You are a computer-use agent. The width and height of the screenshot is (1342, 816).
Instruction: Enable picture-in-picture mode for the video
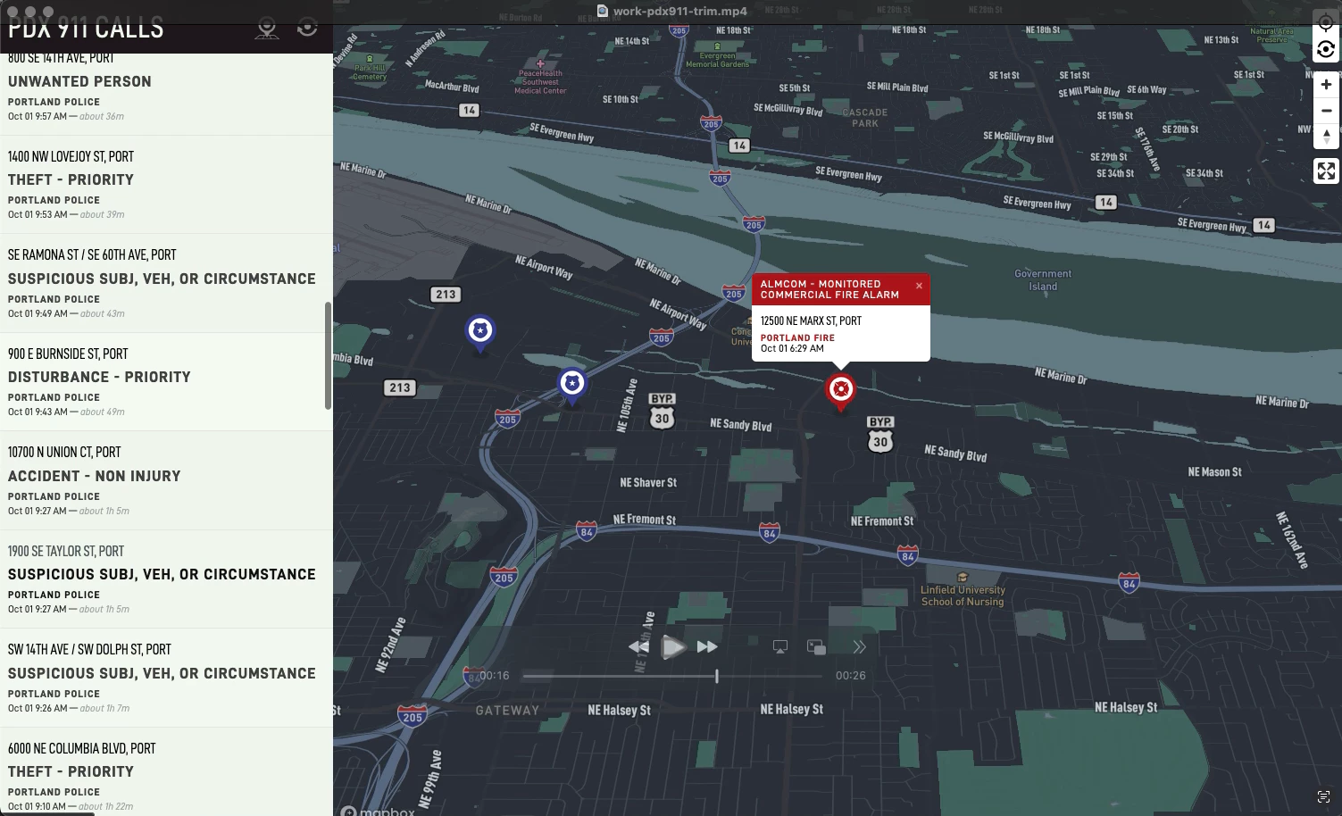pyautogui.click(x=814, y=645)
